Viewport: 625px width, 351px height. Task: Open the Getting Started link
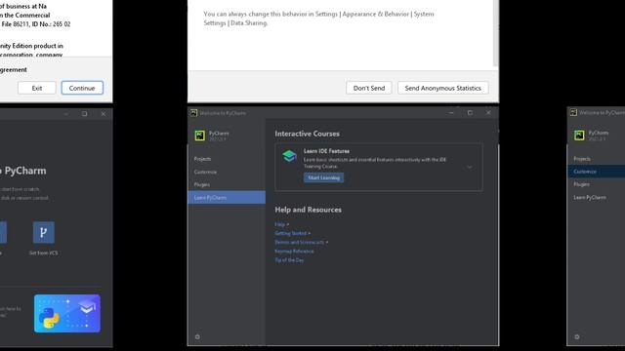[x=292, y=233]
